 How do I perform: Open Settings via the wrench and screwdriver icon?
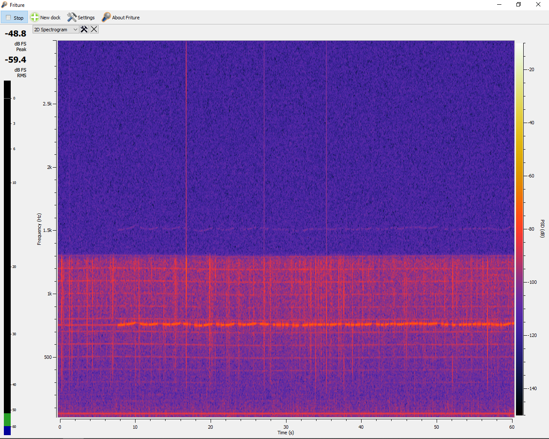click(x=72, y=18)
